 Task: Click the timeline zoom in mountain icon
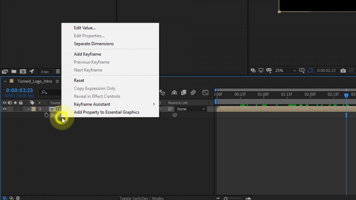[x=248, y=198]
